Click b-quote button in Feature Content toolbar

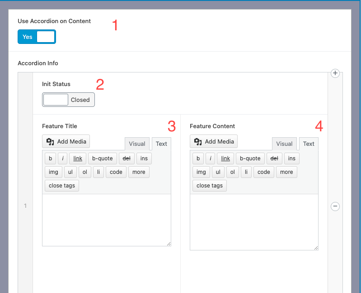(x=250, y=158)
